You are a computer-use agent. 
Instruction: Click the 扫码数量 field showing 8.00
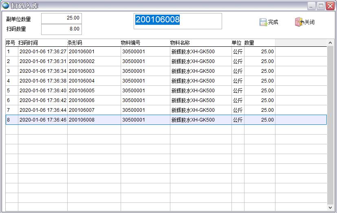click(x=62, y=29)
